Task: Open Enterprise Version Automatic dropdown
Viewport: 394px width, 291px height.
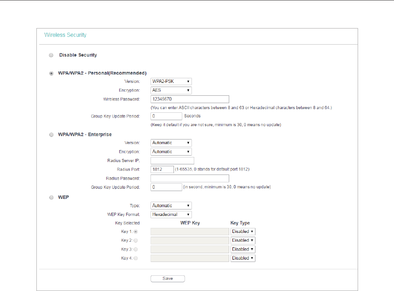Action: (x=171, y=143)
